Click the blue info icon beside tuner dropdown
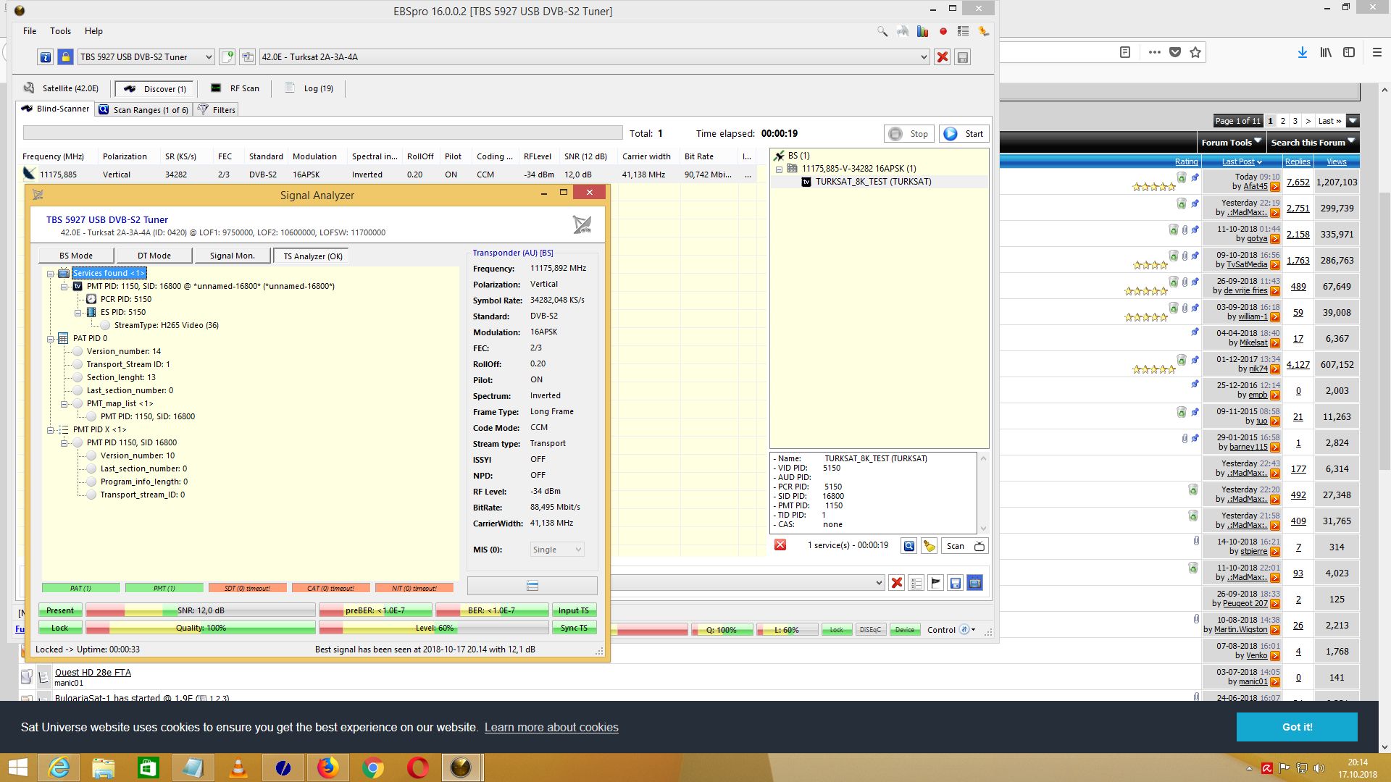The width and height of the screenshot is (1391, 782). pos(46,57)
